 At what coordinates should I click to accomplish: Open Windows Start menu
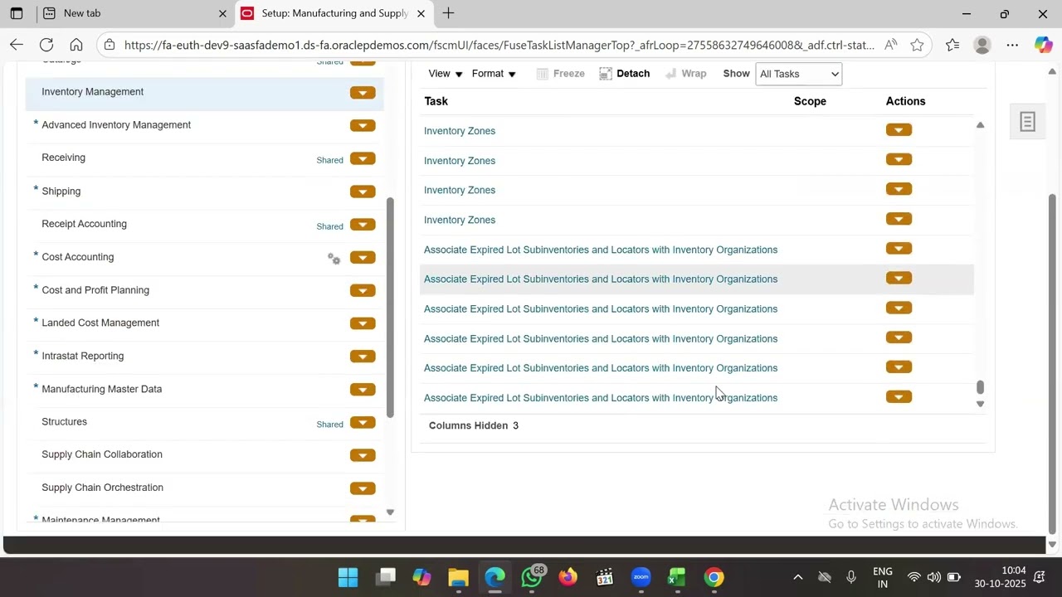pos(348,577)
